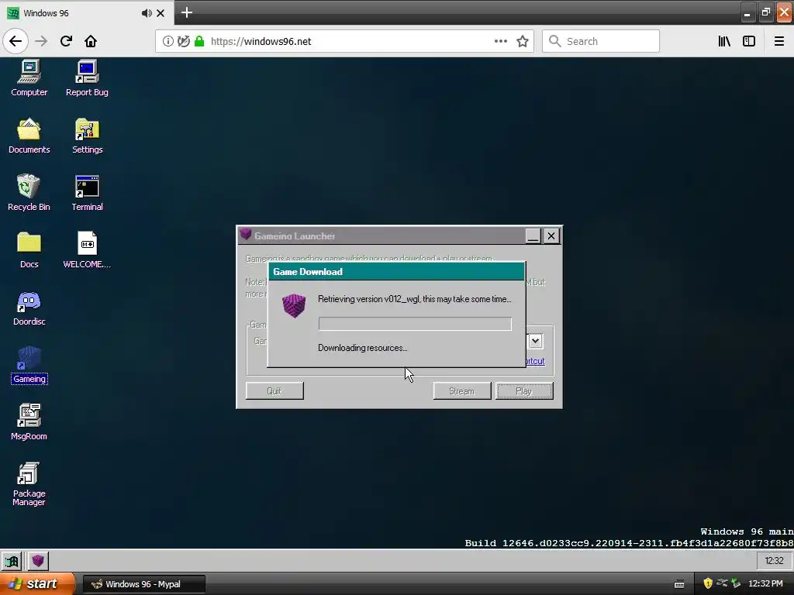Close the Windows 96 browser tab
Viewport: 794px width, 595px height.
tap(161, 13)
